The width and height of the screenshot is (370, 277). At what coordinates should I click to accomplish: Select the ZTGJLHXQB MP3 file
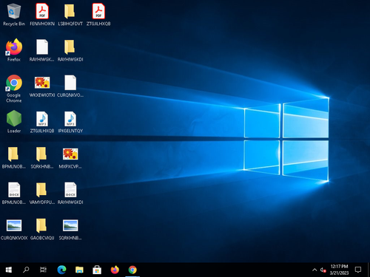[x=42, y=119]
